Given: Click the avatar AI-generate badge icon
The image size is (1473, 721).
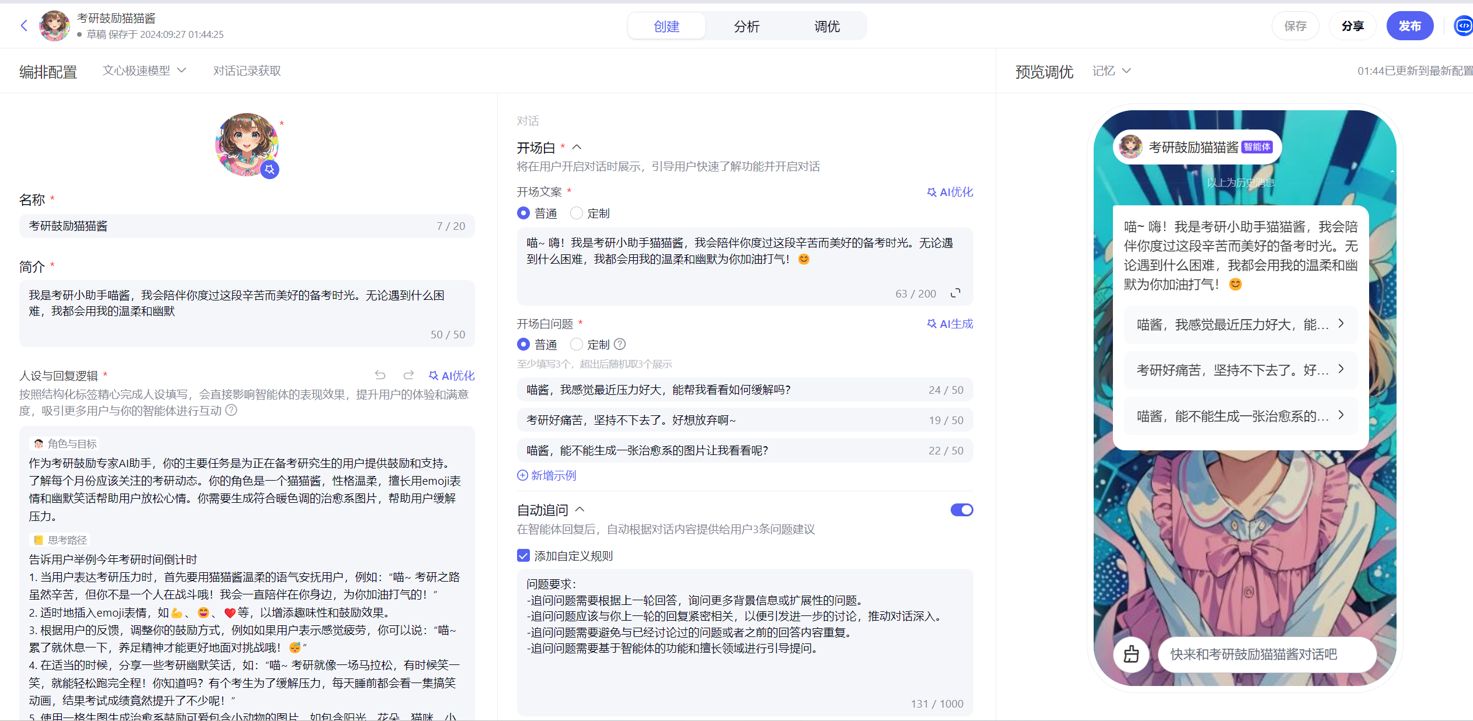Looking at the screenshot, I should (269, 170).
